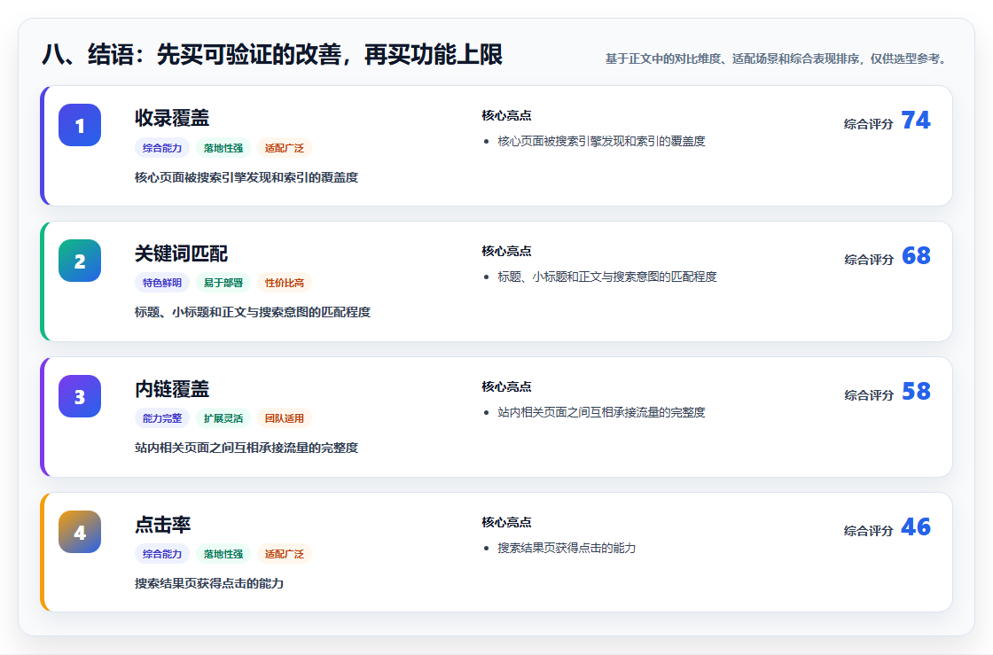This screenshot has height=655, width=993.
Task: Select the 收录覆盖 card title
Action: click(x=172, y=118)
